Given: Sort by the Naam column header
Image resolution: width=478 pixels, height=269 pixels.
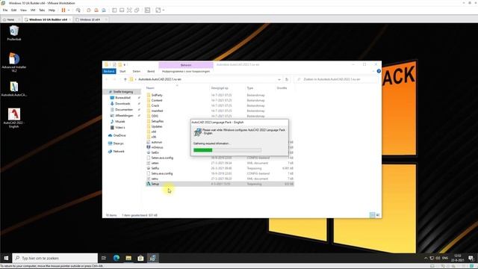Looking at the screenshot, I should pos(150,88).
